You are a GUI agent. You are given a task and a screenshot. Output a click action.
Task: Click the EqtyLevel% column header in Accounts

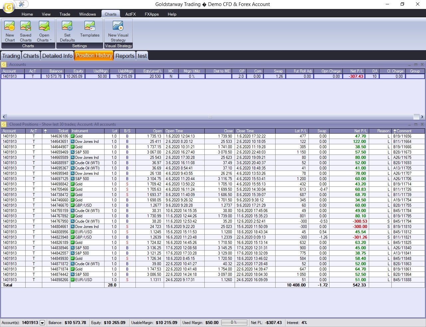point(149,71)
